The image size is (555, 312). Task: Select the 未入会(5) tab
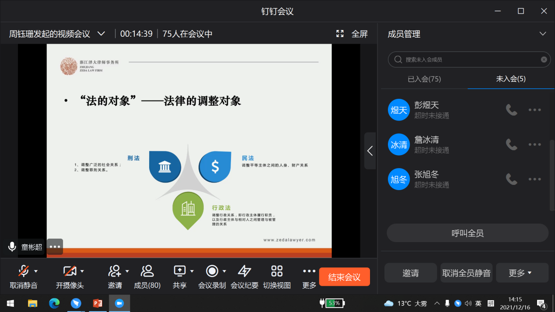coord(511,79)
